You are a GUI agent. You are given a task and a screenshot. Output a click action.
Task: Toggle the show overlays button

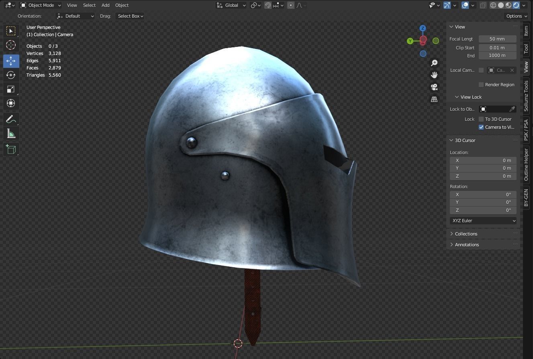(x=465, y=5)
